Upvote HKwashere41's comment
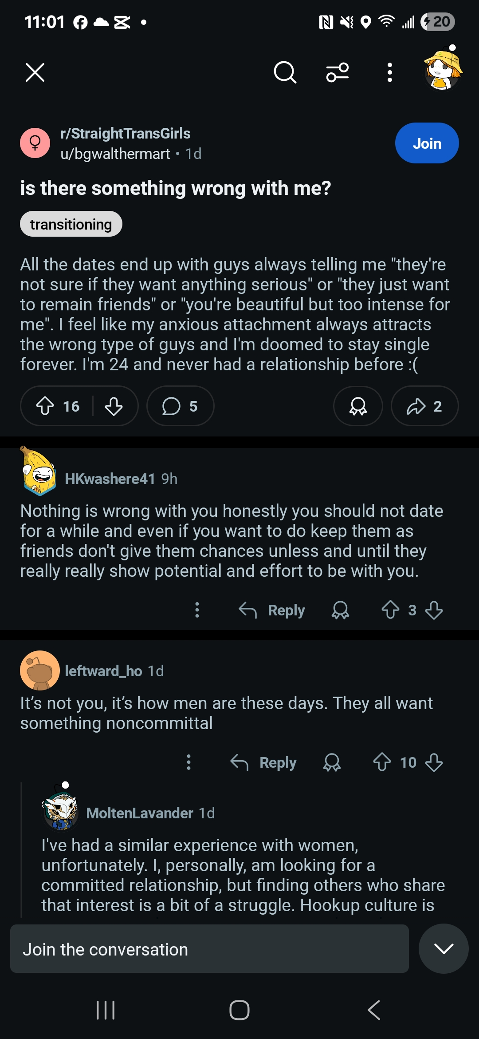 390,610
